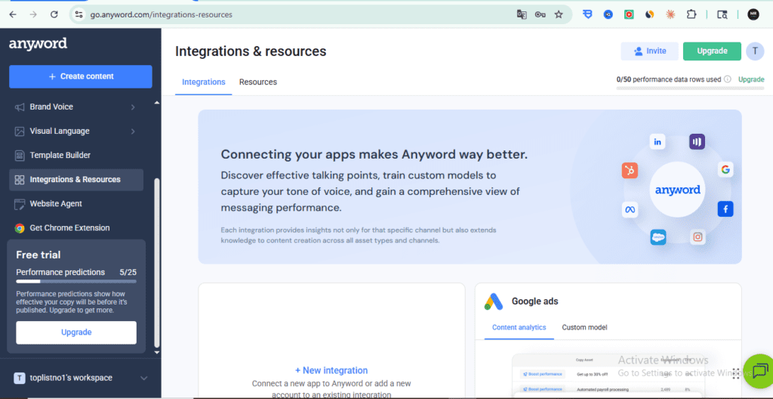Open the toplistno1's workspace dropdown arrow
Screen dimensions: 773x399
[144, 379]
